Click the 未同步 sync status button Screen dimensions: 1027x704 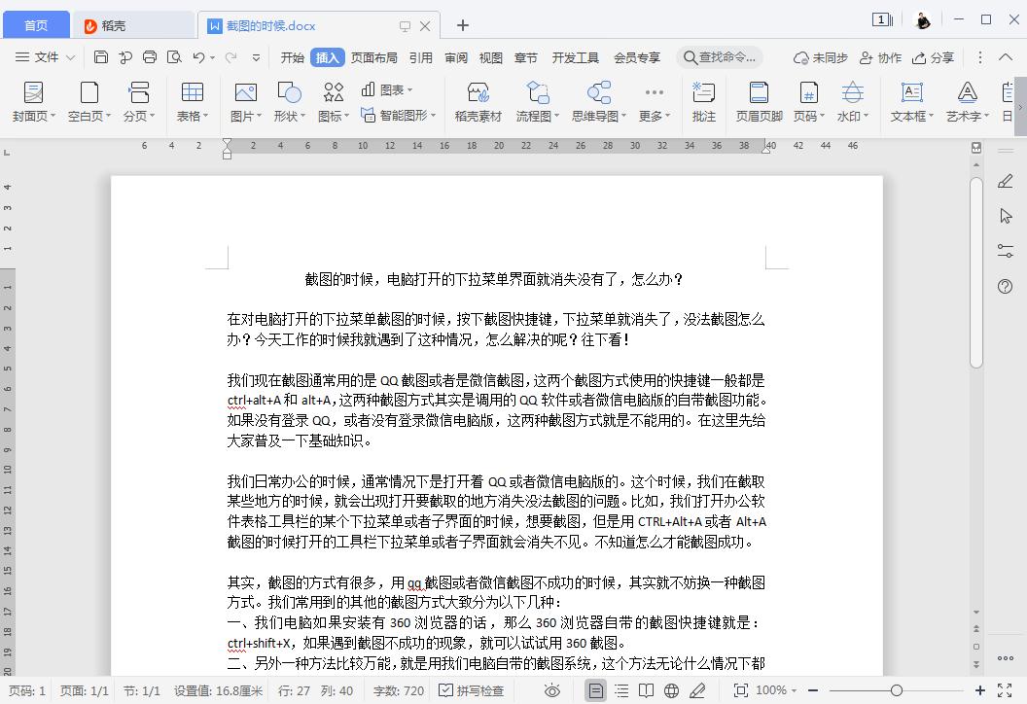pos(820,57)
